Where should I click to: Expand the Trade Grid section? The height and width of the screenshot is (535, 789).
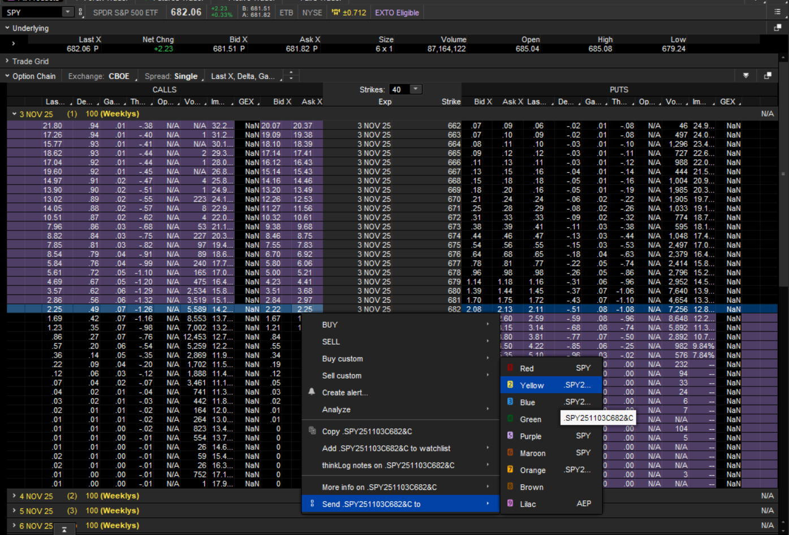(x=7, y=61)
